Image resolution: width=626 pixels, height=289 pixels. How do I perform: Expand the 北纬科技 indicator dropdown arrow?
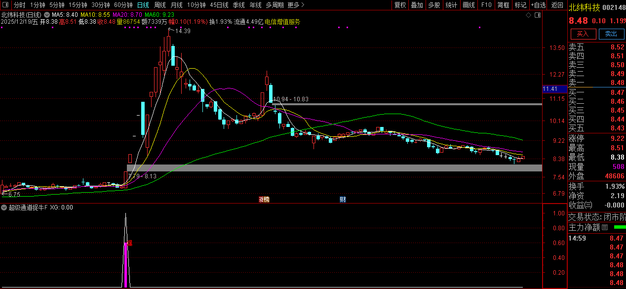(47, 15)
